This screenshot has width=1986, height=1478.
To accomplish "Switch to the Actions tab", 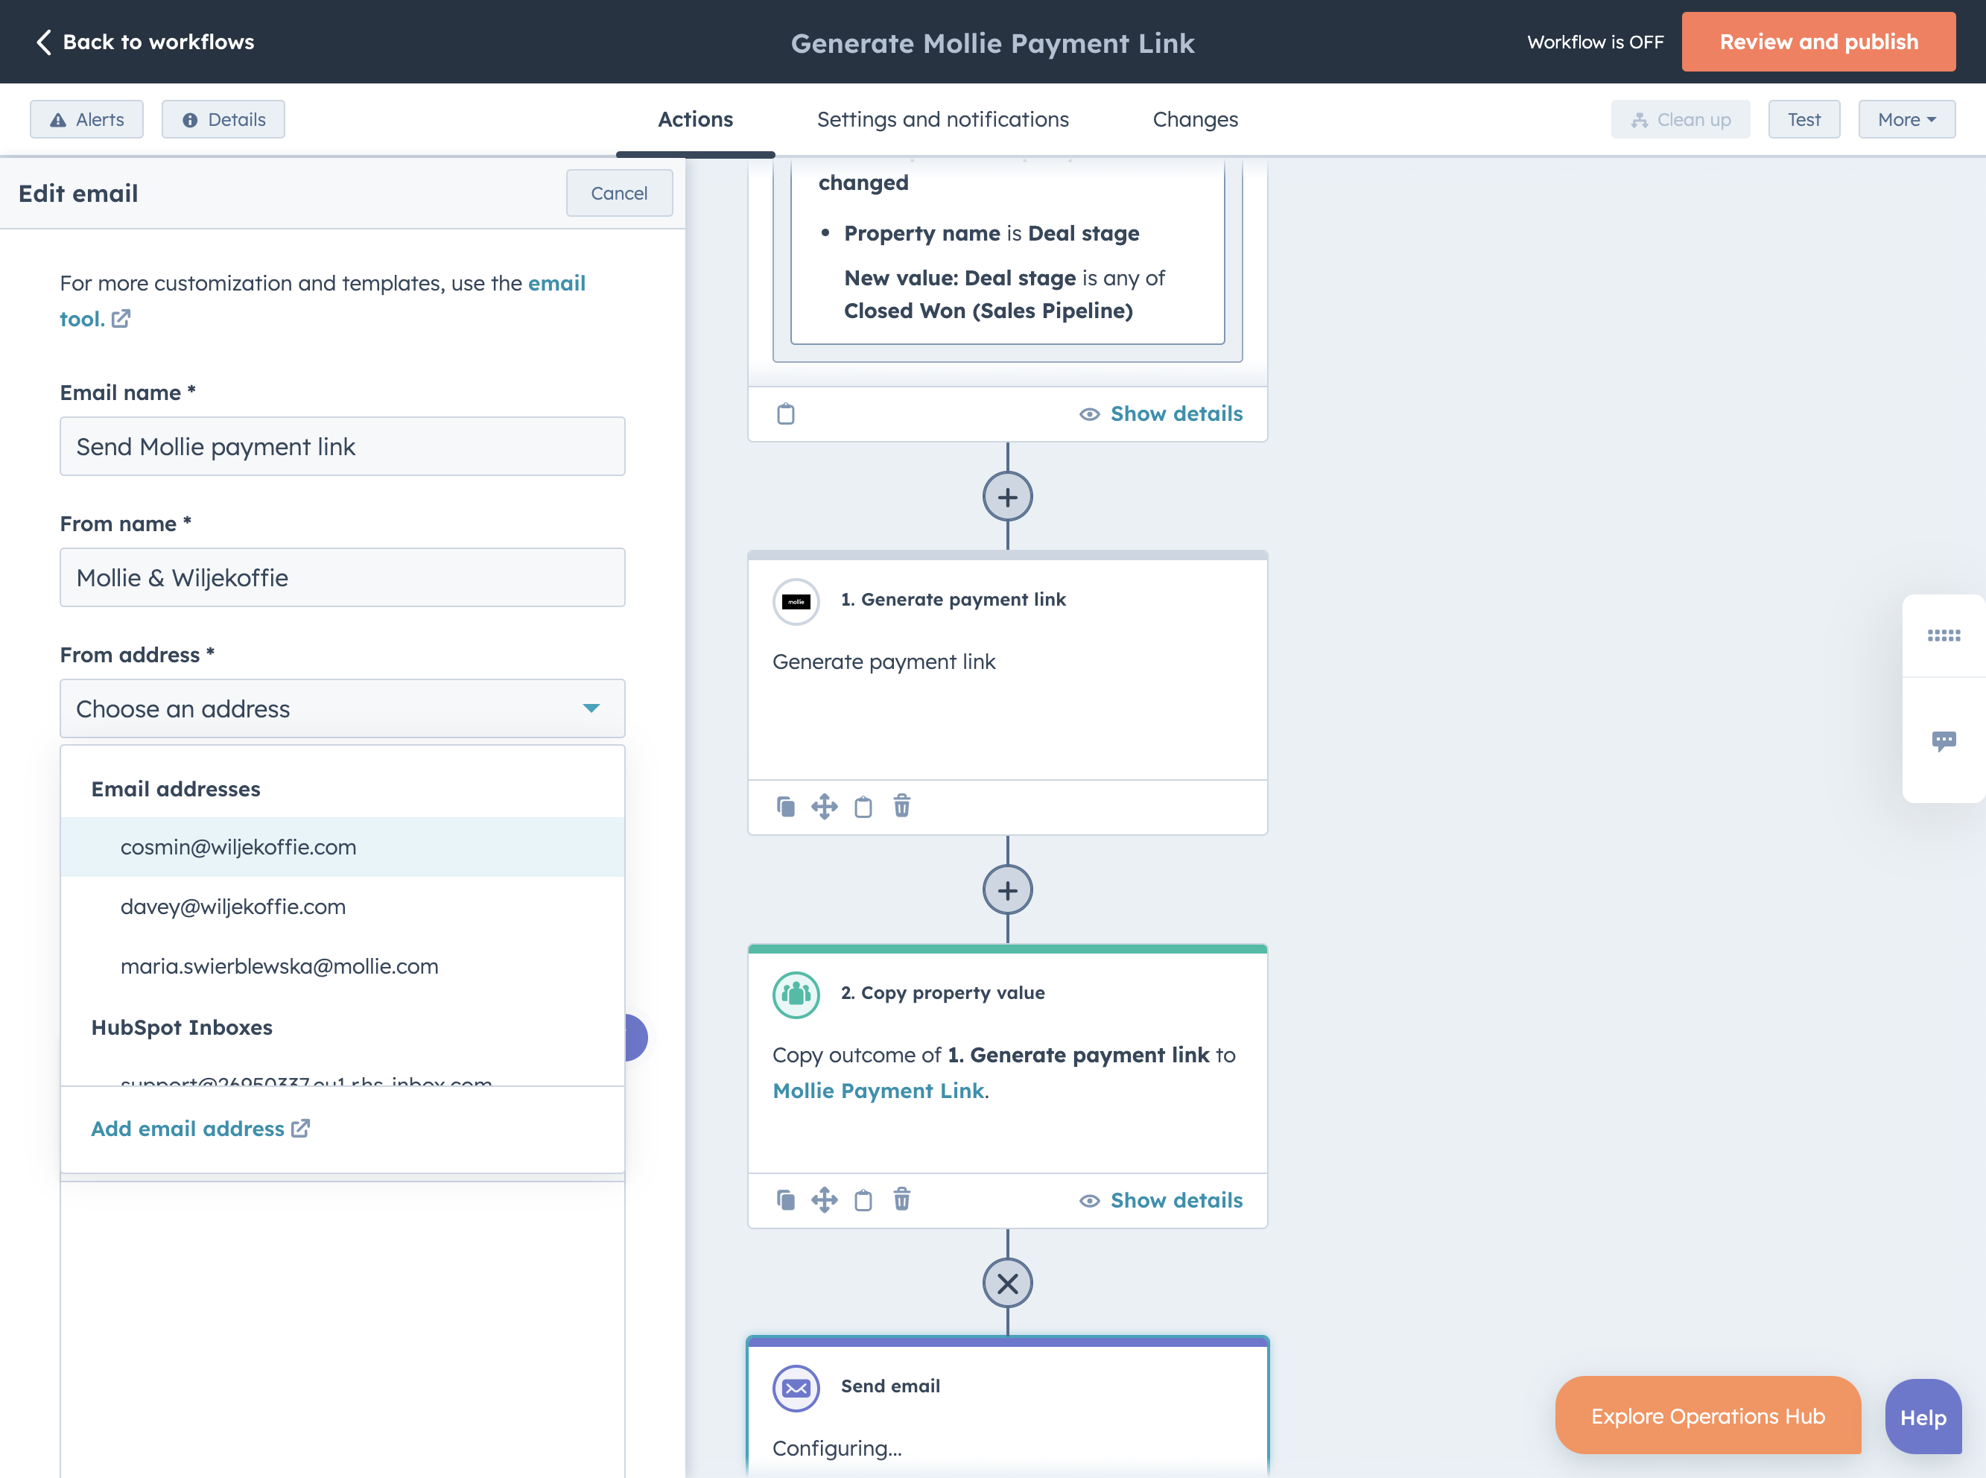I will coord(695,119).
